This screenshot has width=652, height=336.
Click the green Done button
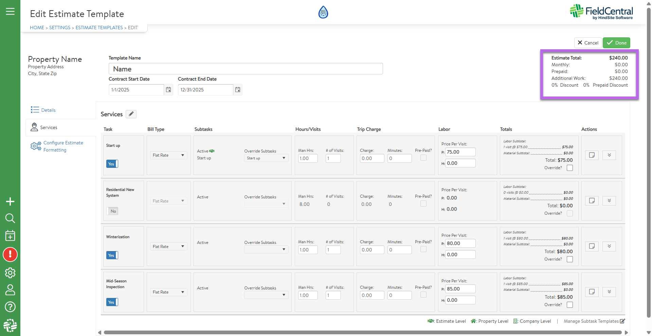coord(616,43)
